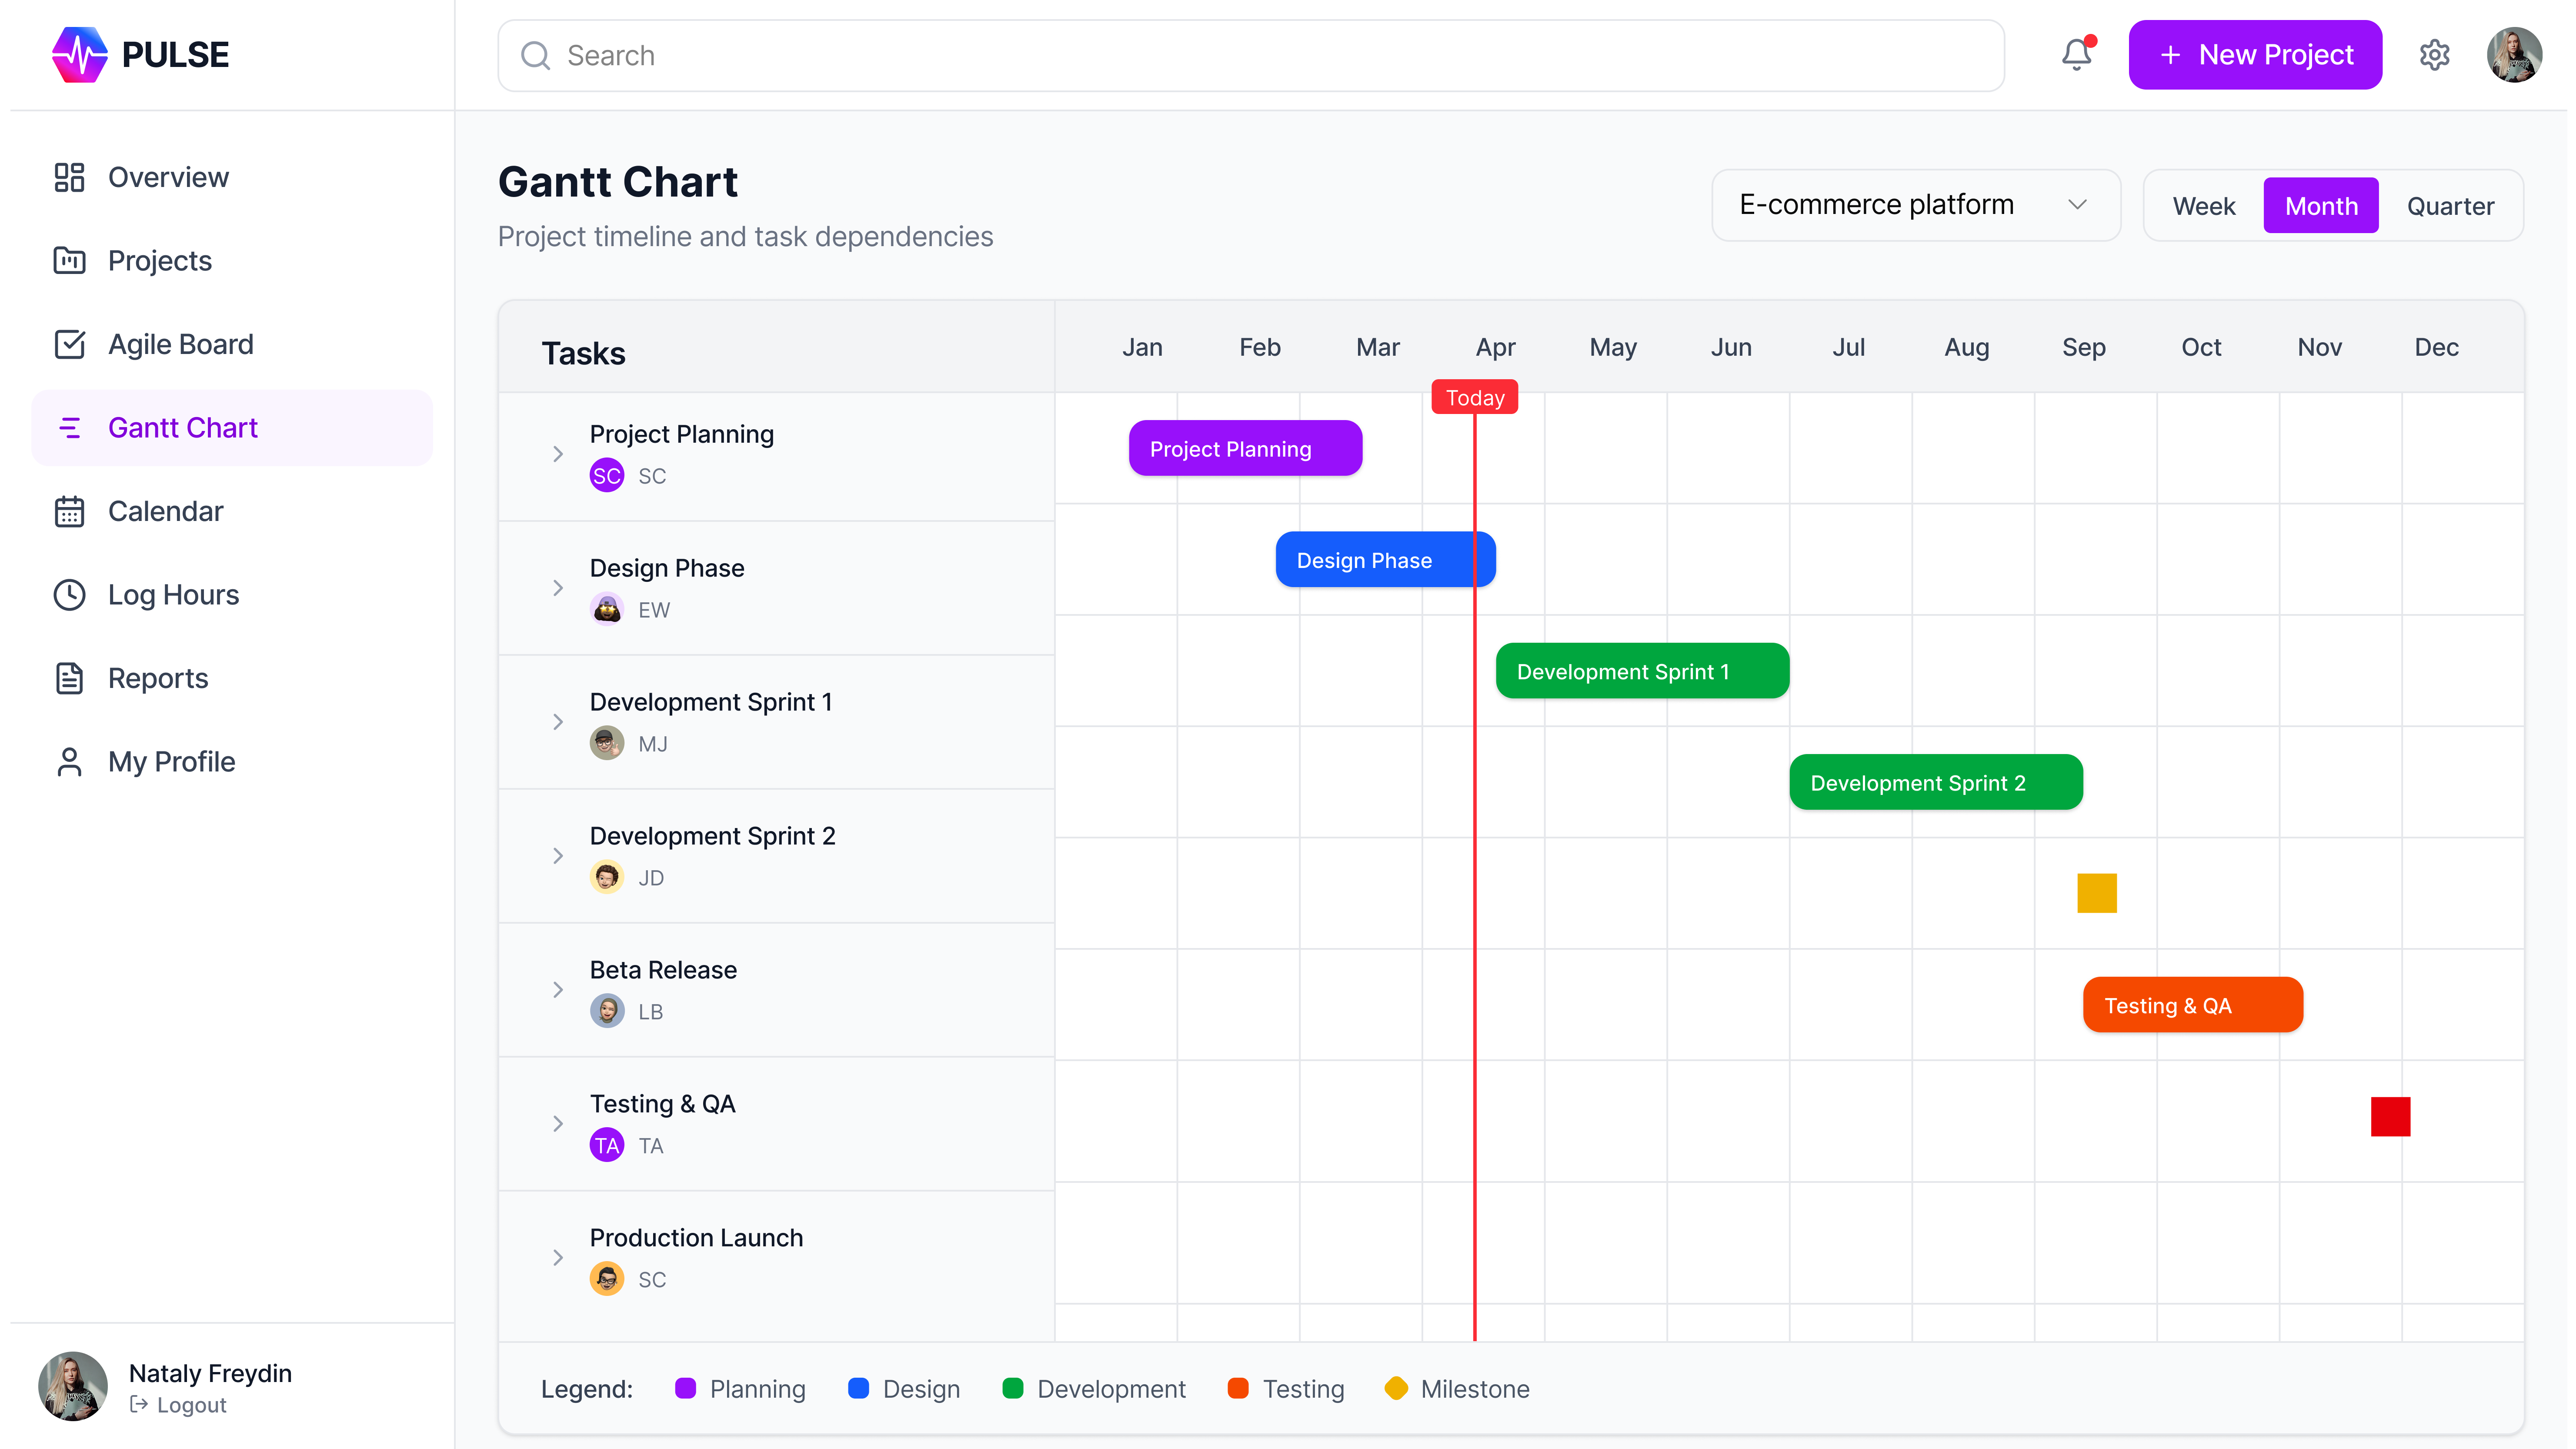Open the notifications bell

pos(2077,54)
